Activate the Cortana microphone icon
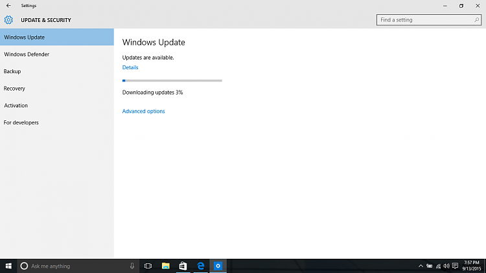Viewport: 486px width, 273px height. click(132, 266)
